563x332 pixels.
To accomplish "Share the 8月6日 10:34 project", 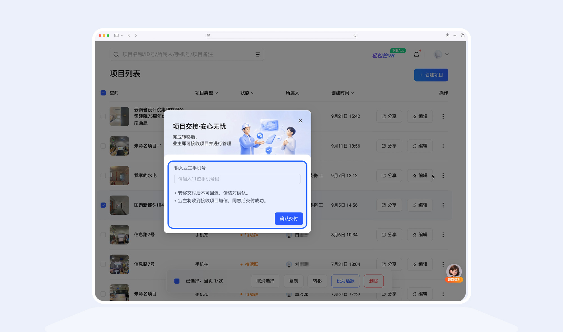I will click(x=389, y=235).
